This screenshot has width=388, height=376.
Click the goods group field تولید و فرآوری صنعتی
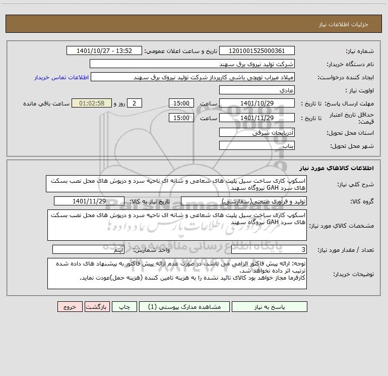pyautogui.click(x=244, y=201)
